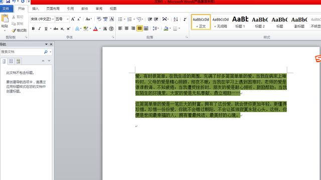
Task: Toggle underline formatting button
Action: click(46, 29)
